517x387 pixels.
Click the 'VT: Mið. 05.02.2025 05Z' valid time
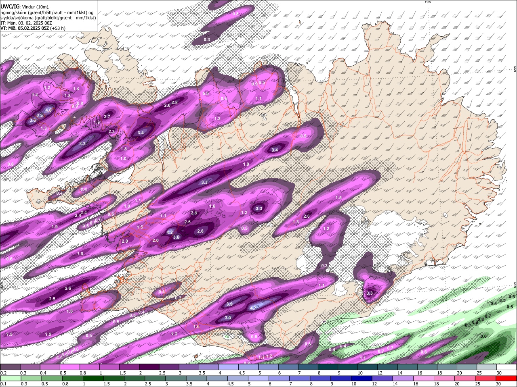(25, 28)
